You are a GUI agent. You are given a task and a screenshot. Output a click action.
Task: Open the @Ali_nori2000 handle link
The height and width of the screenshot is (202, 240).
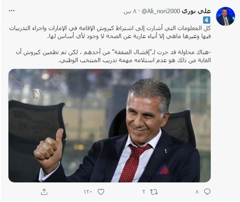[161, 11]
